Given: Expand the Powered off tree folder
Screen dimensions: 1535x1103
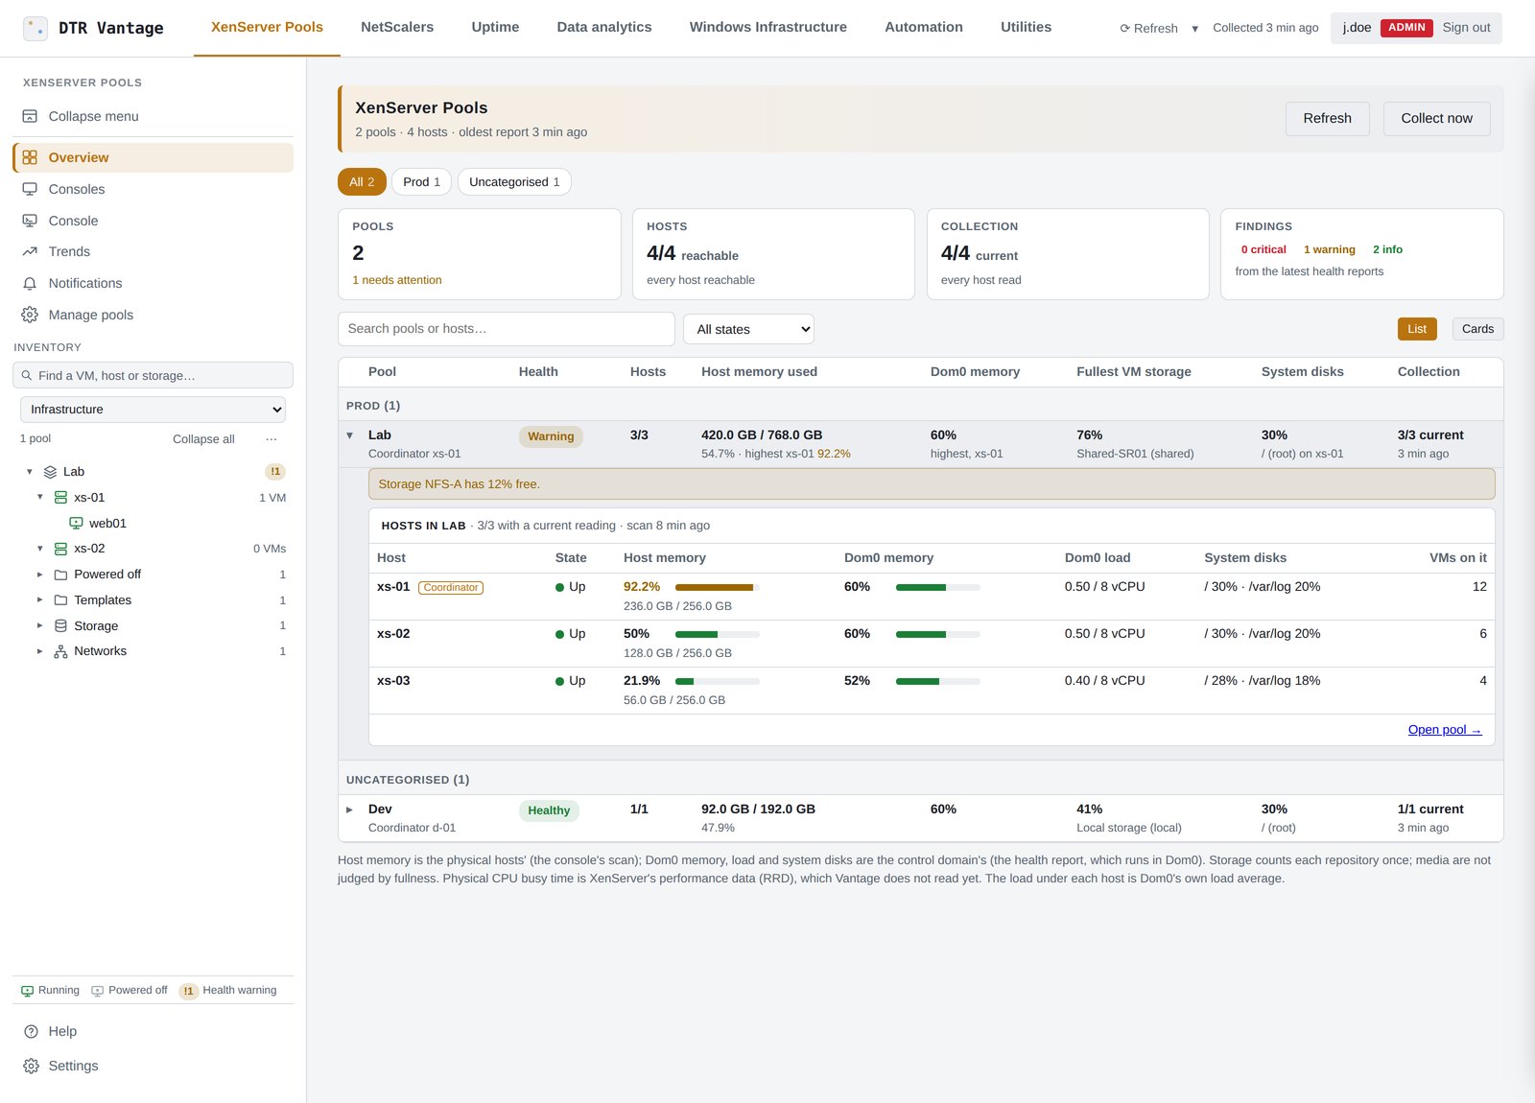Looking at the screenshot, I should (39, 575).
